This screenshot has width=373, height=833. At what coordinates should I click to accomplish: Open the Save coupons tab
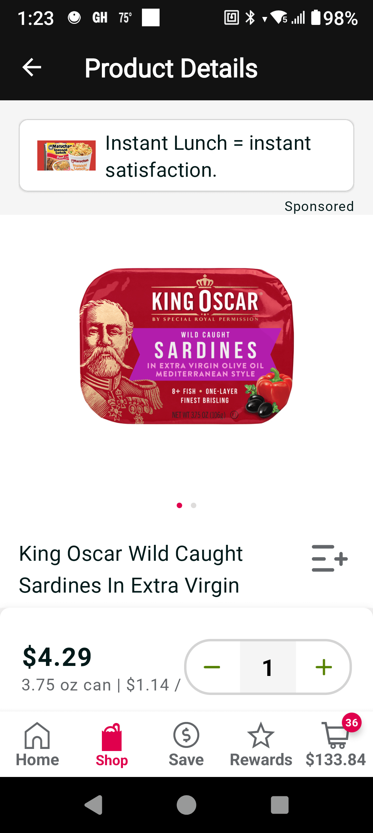click(x=186, y=744)
